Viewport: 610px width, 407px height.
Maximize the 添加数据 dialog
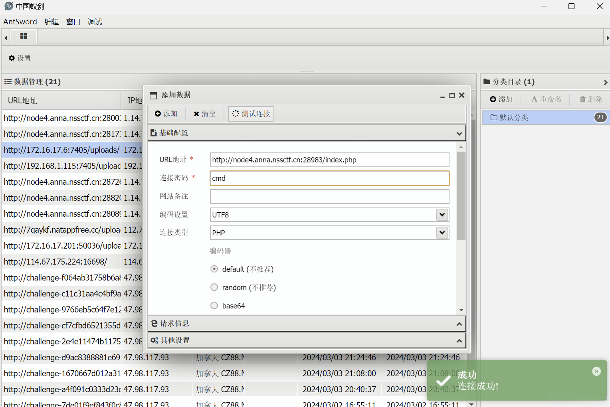pyautogui.click(x=452, y=95)
